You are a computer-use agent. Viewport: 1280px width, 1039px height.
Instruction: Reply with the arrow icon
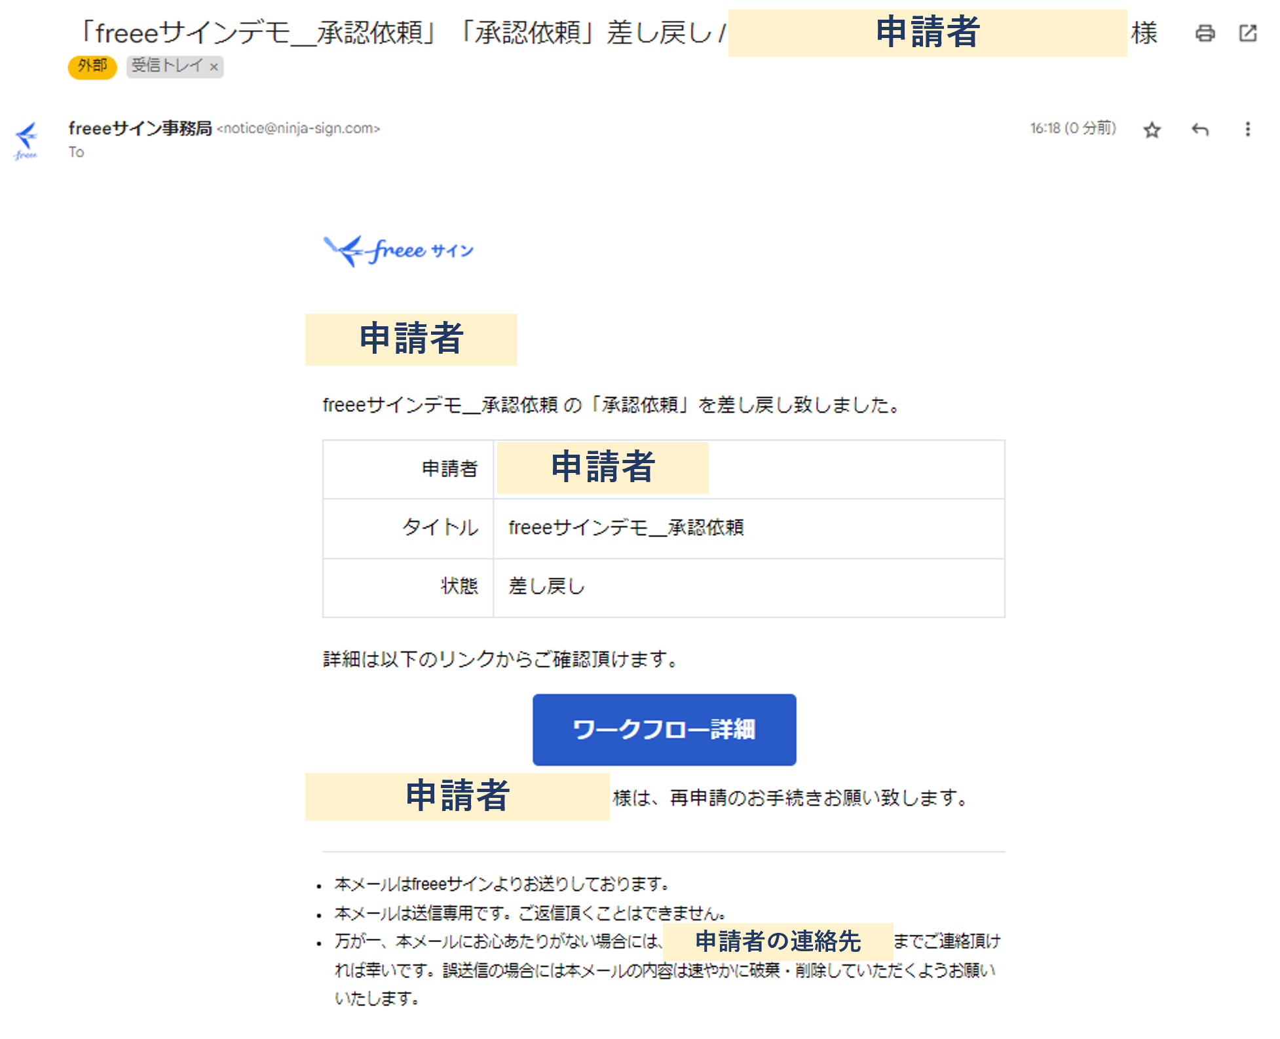(x=1199, y=130)
